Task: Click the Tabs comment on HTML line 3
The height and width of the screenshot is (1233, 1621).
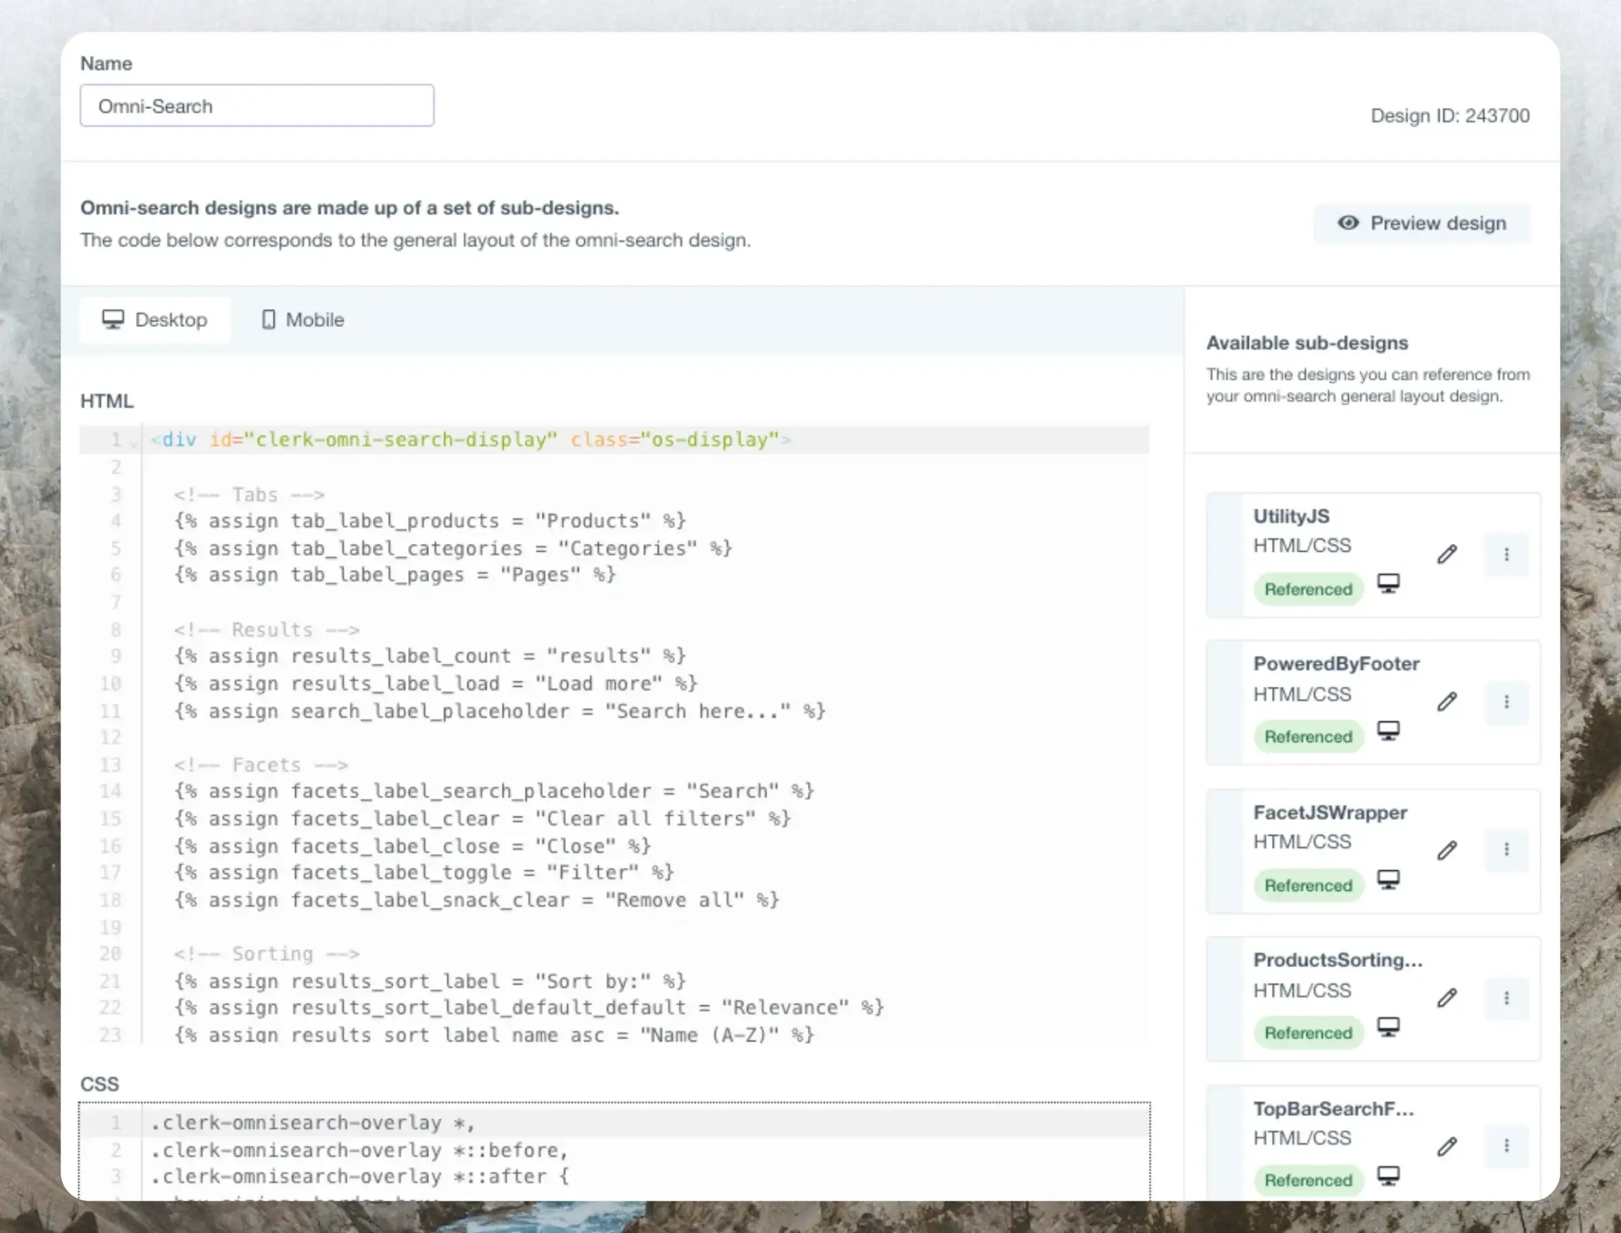Action: tap(249, 495)
